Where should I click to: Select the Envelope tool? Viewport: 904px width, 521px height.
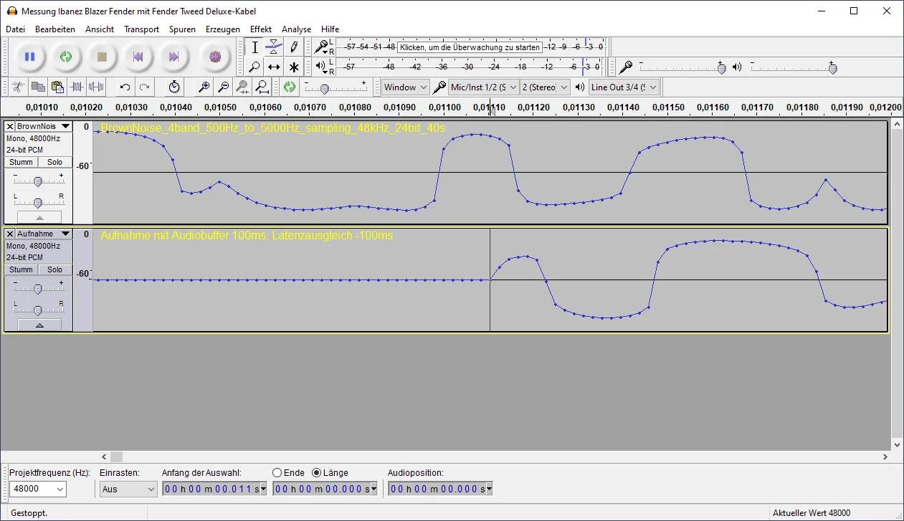274,47
